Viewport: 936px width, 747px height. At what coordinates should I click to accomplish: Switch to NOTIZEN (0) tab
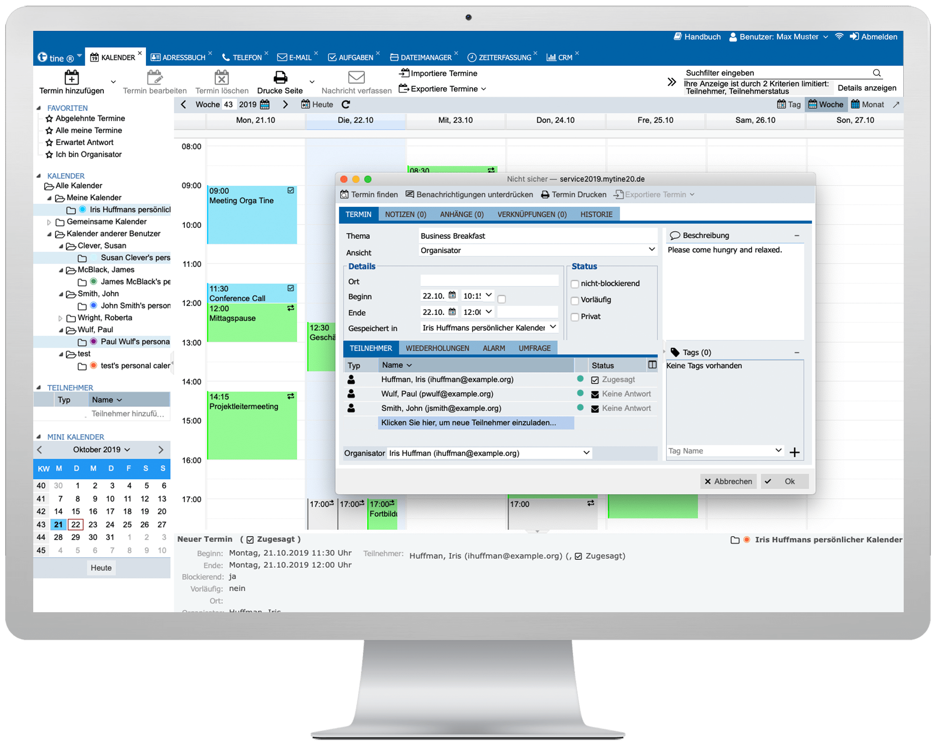point(405,214)
